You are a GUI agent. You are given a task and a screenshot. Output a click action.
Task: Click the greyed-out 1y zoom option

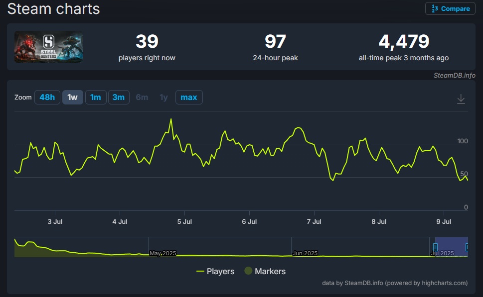tap(163, 98)
